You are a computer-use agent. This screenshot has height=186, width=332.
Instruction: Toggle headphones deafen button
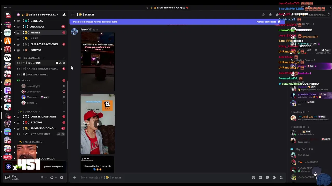click(52, 177)
